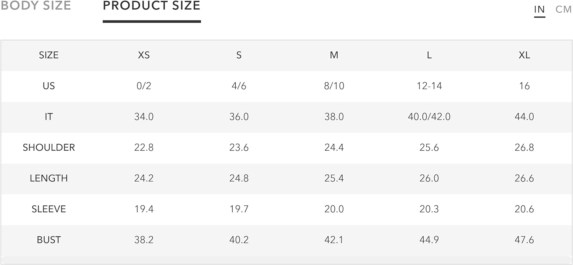Click the IT row label

point(49,117)
